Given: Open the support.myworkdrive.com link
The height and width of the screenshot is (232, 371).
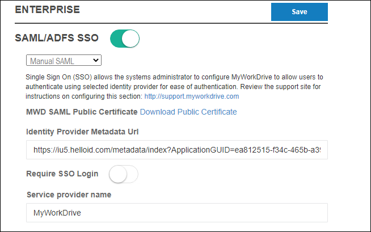Looking at the screenshot, I should click(x=192, y=96).
